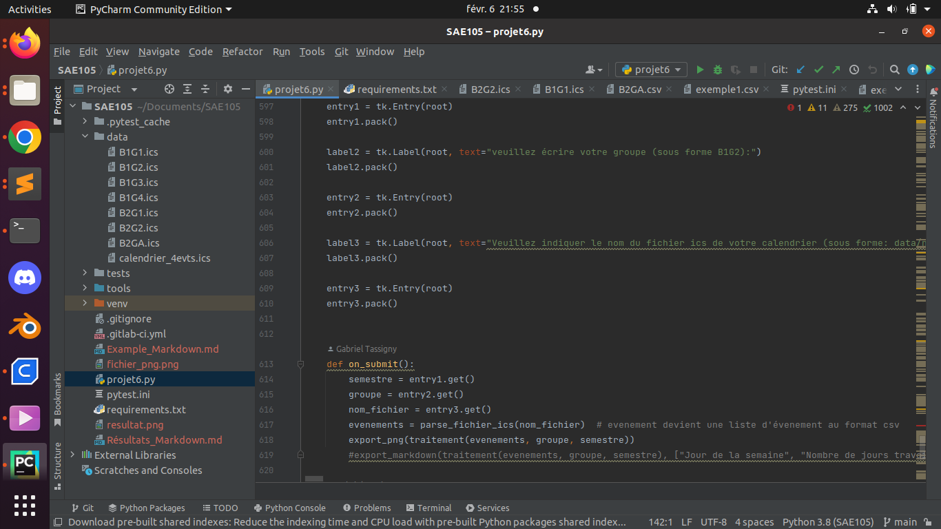The image size is (941, 529).
Task: Start debugging projet6 with bug icon
Action: (x=718, y=70)
